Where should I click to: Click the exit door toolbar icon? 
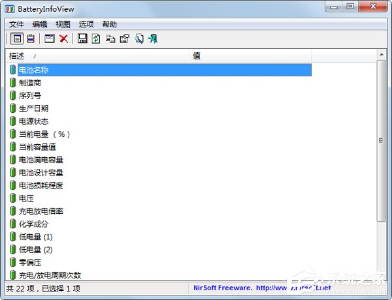tap(153, 39)
